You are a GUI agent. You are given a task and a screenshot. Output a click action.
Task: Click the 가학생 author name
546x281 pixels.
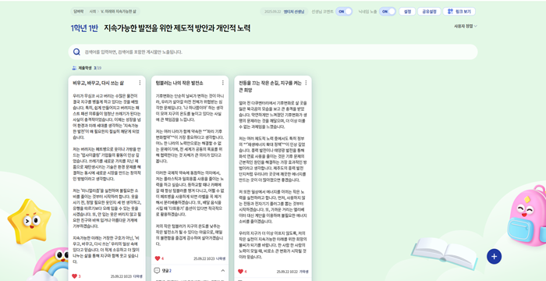[x=303, y=271]
